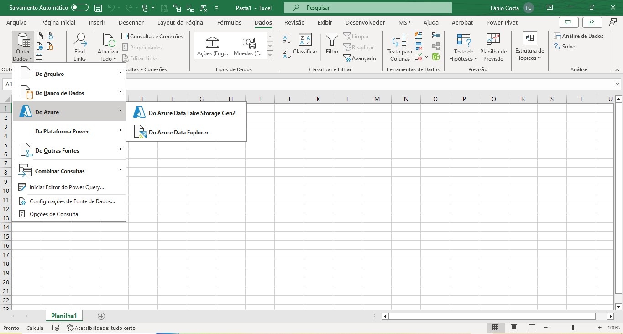
Task: Click the zoom in plus button
Action: point(600,328)
